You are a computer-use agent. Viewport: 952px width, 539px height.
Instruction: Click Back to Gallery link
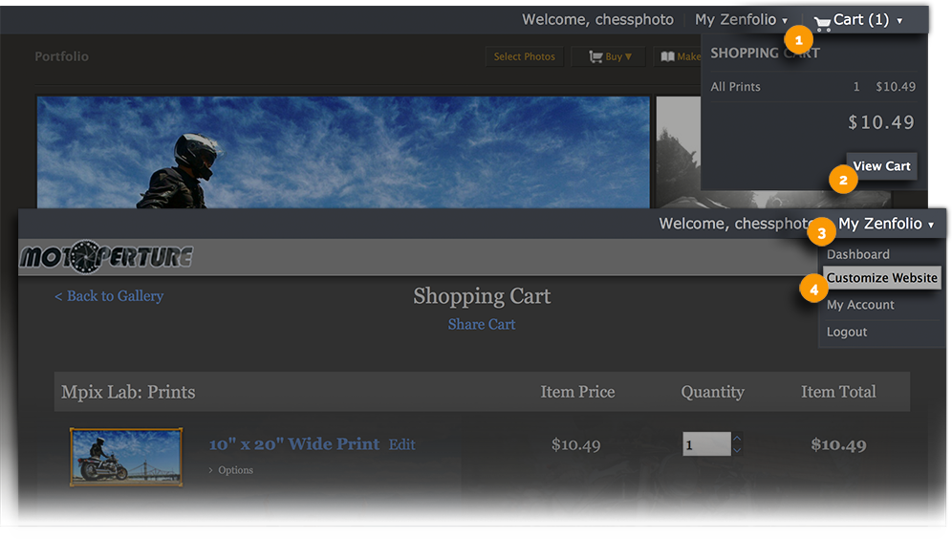(109, 296)
